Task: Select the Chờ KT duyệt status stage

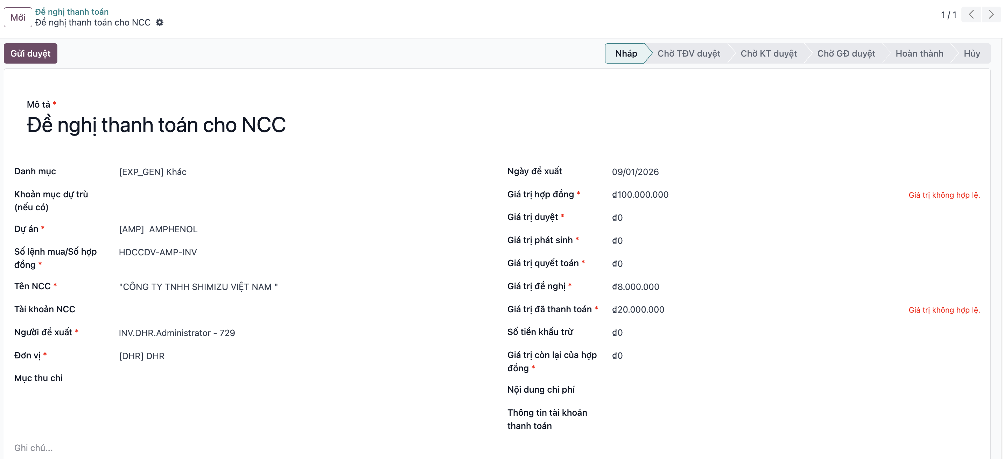Action: pyautogui.click(x=768, y=53)
